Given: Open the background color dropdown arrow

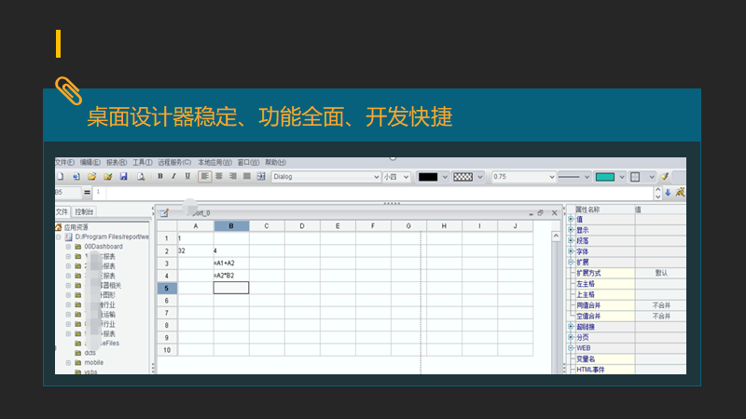Looking at the screenshot, I should pos(480,177).
